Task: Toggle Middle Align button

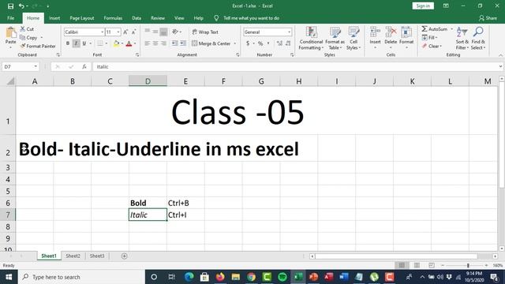Action: pyautogui.click(x=155, y=32)
